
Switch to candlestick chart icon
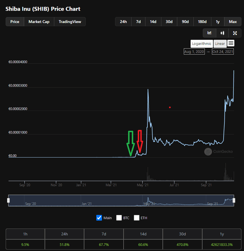[222, 33]
